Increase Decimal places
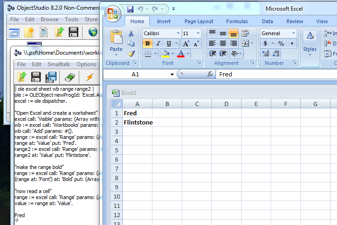 266,54
